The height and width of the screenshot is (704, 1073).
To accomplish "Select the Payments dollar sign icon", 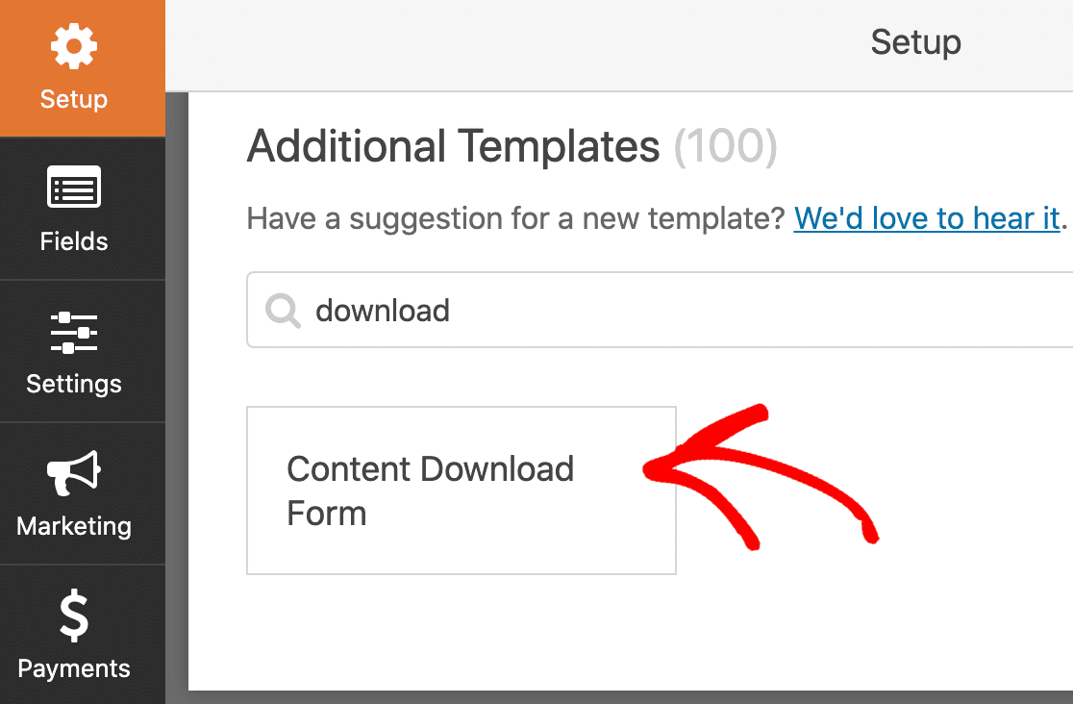I will [x=74, y=616].
